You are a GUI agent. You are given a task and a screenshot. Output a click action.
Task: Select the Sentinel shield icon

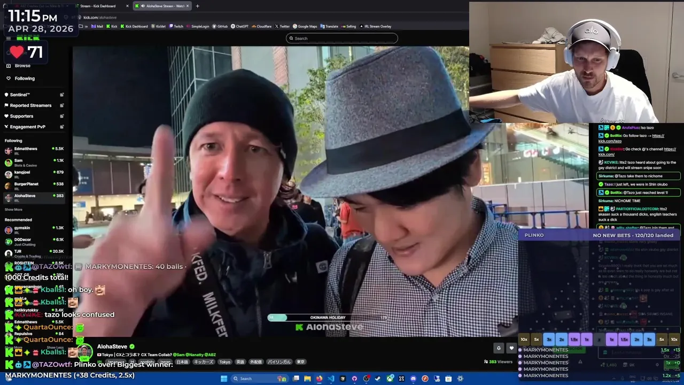(x=6, y=95)
